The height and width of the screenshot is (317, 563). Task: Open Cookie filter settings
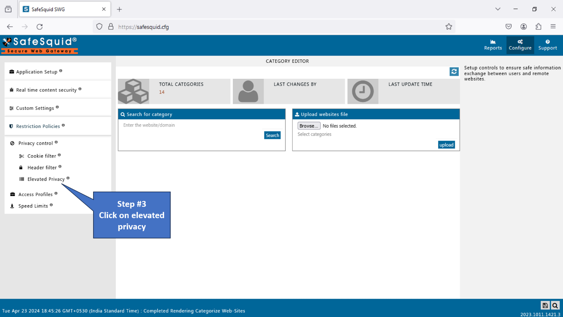click(42, 156)
